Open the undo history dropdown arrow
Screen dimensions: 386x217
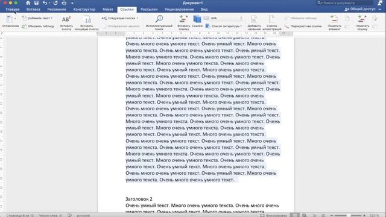click(x=49, y=3)
